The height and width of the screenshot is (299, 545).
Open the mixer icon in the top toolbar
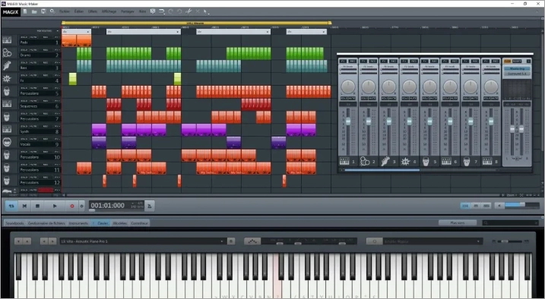click(x=153, y=11)
